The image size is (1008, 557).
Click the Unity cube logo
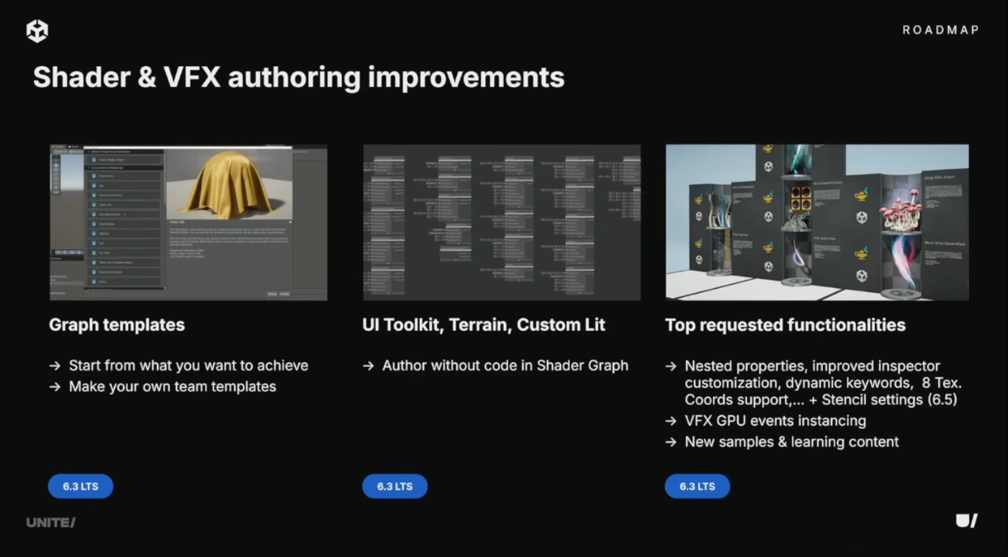point(37,31)
